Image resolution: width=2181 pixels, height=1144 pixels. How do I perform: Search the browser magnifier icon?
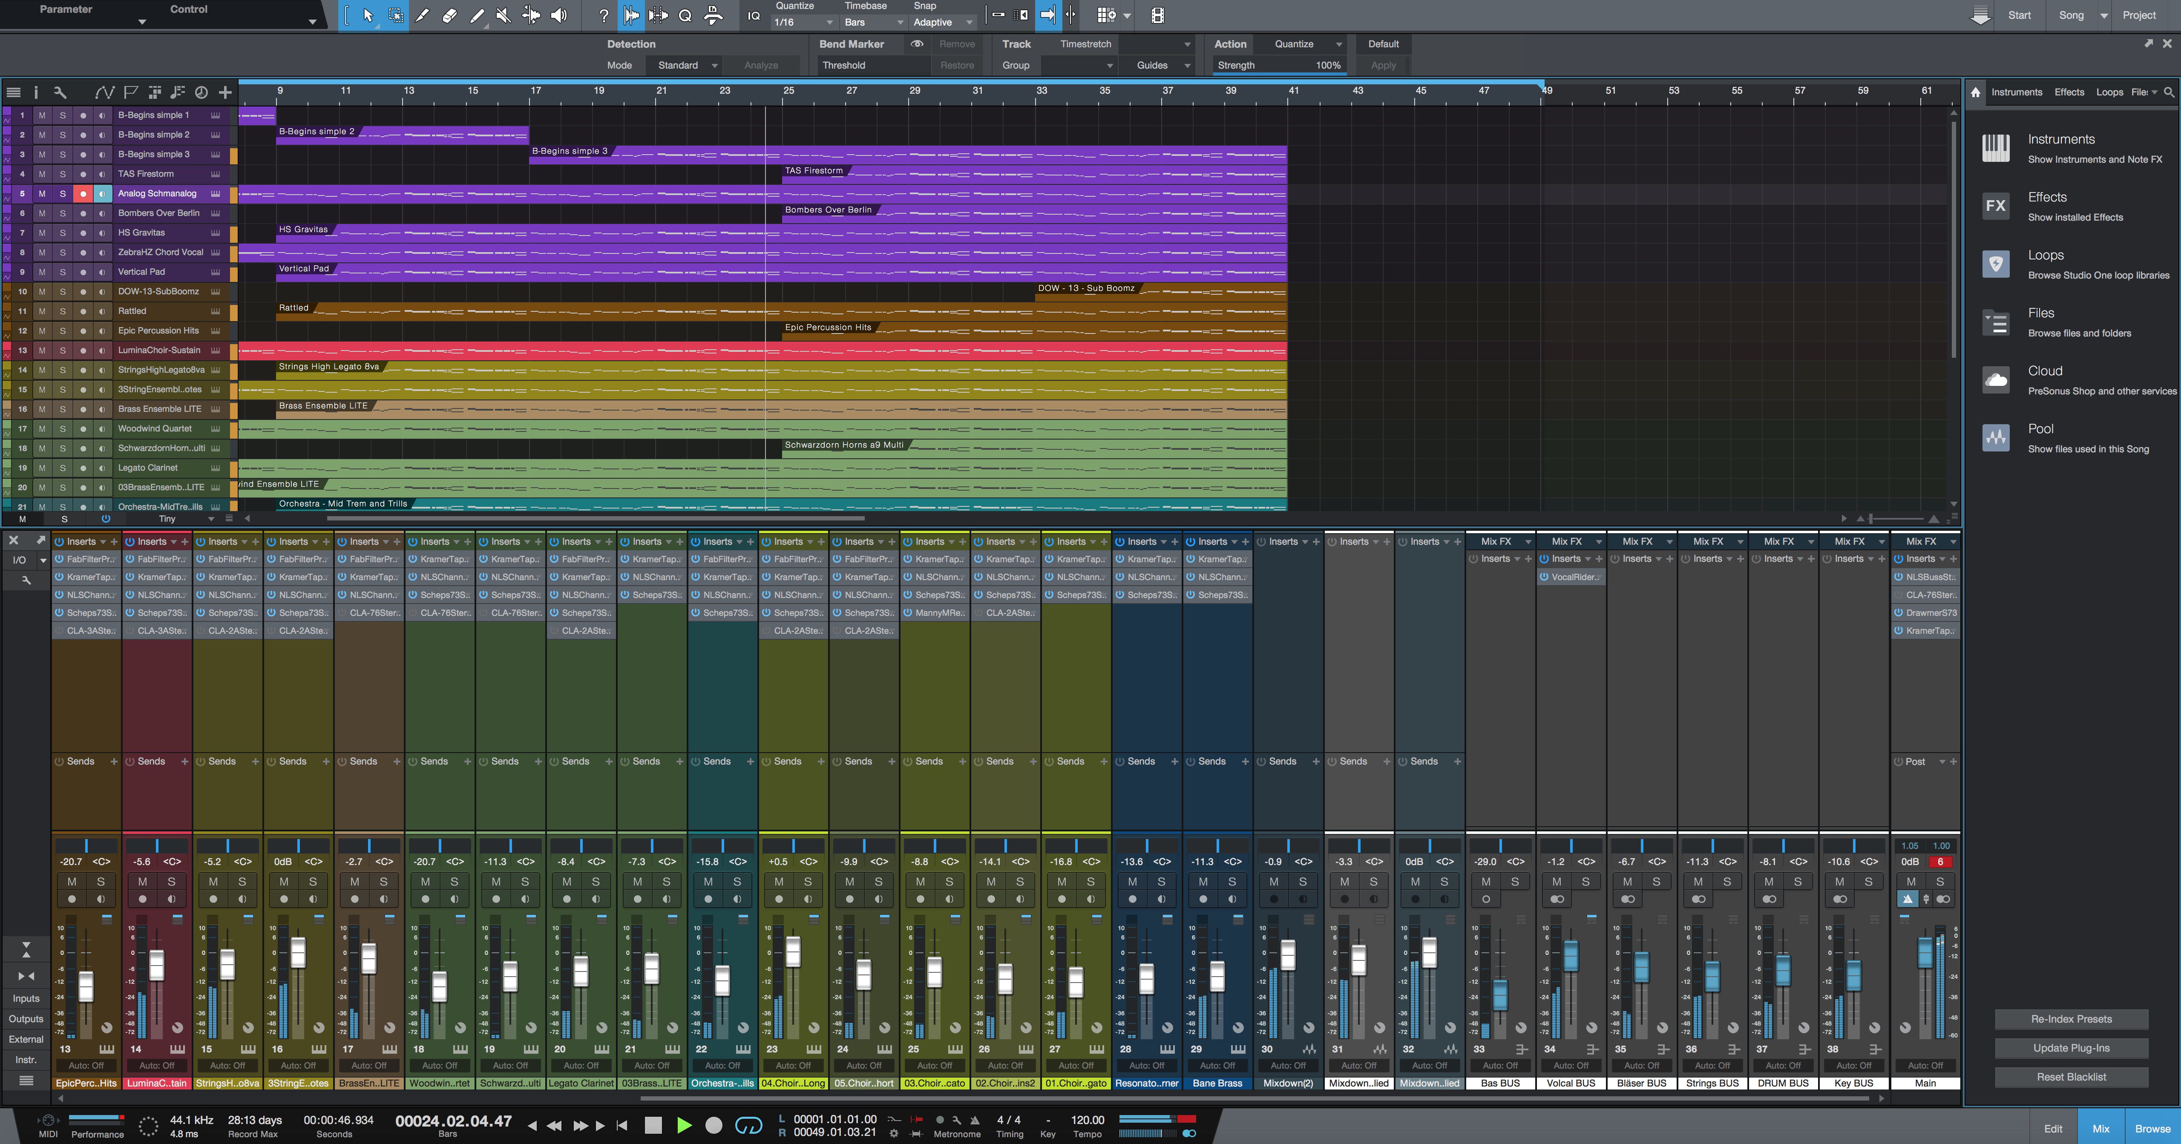point(2168,92)
